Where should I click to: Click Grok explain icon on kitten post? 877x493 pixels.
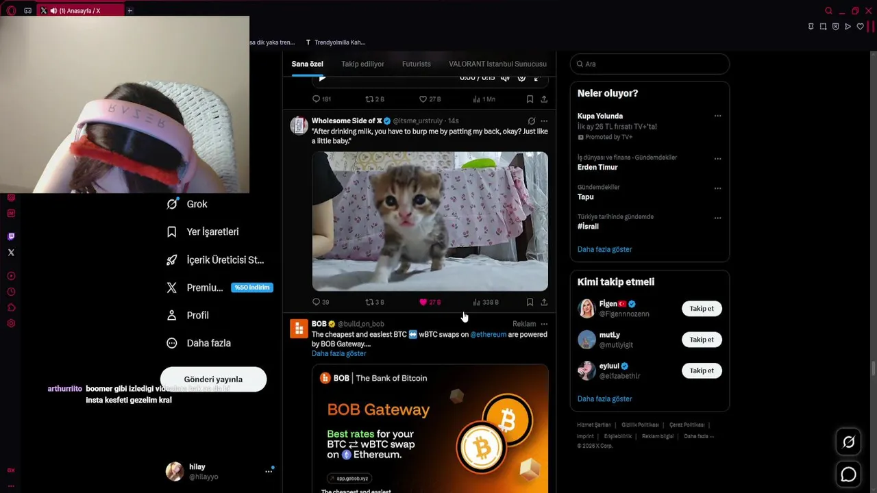point(531,121)
